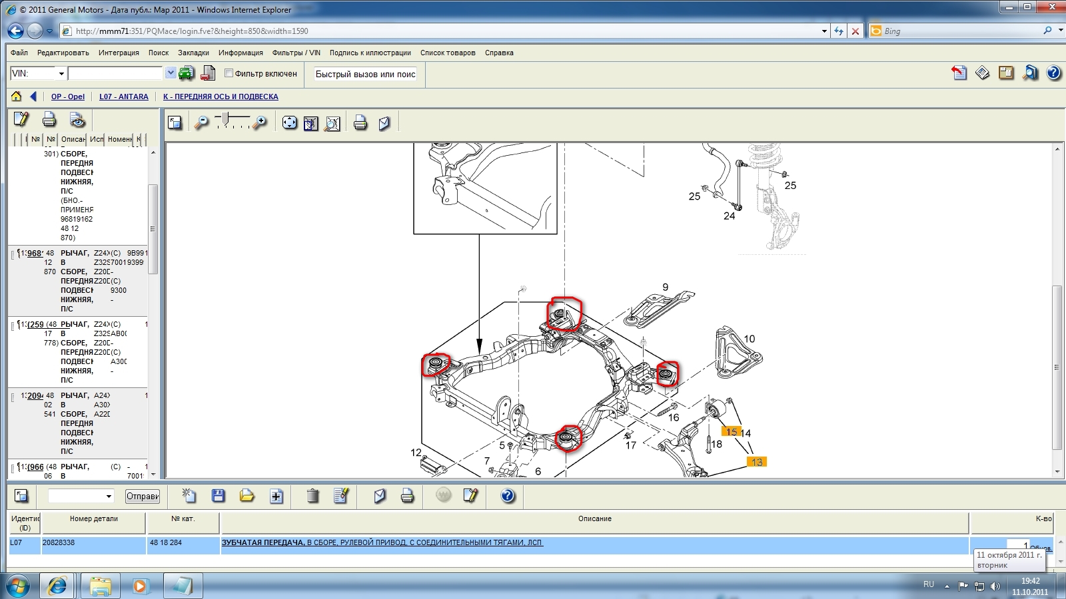The height and width of the screenshot is (599, 1066).
Task: Open the Windows Start button
Action: [x=18, y=586]
